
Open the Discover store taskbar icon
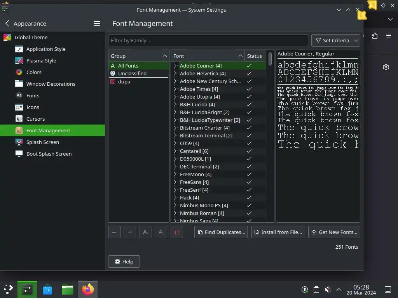[x=47, y=289]
